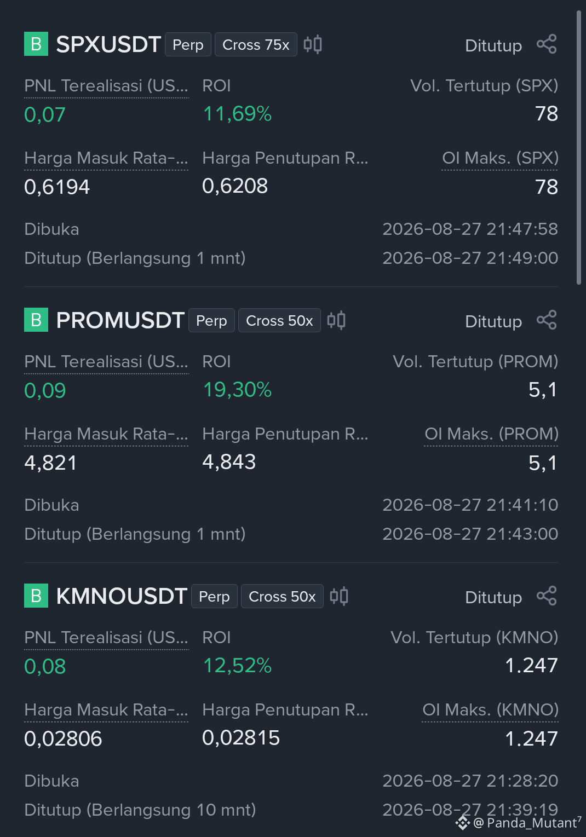Show Harga Masuk Rata-rata info for KMNOUSDT
This screenshot has height=837, width=586.
pos(106,710)
